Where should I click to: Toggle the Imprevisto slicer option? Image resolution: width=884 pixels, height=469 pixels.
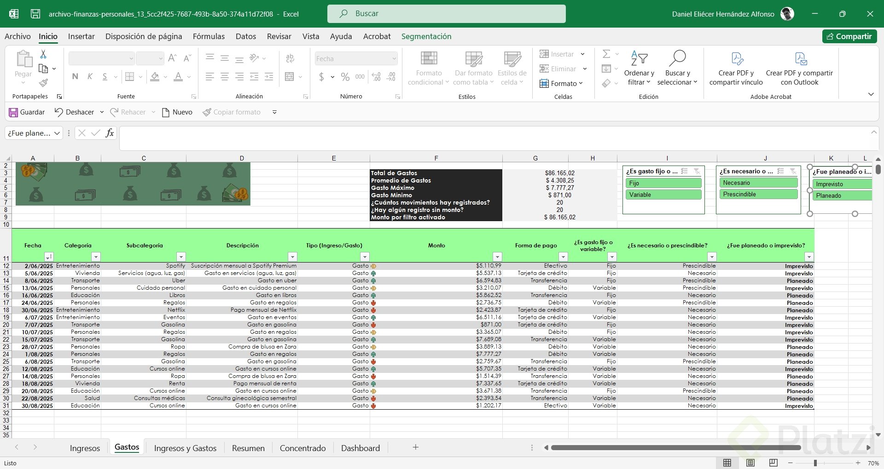coord(843,184)
